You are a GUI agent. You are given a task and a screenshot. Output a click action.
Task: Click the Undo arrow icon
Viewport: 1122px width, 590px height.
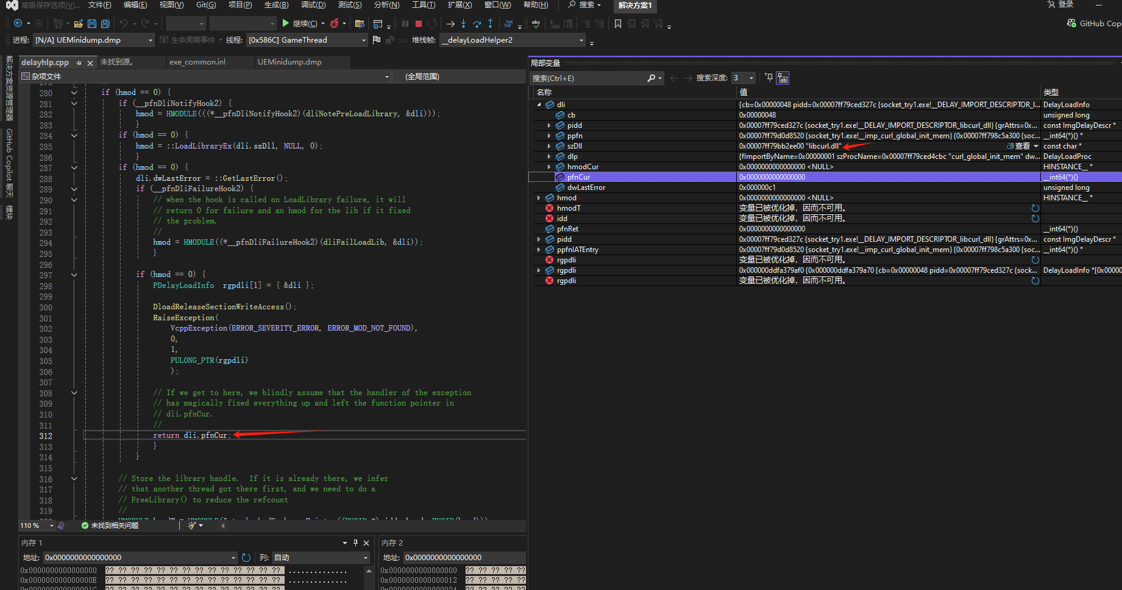coord(124,24)
